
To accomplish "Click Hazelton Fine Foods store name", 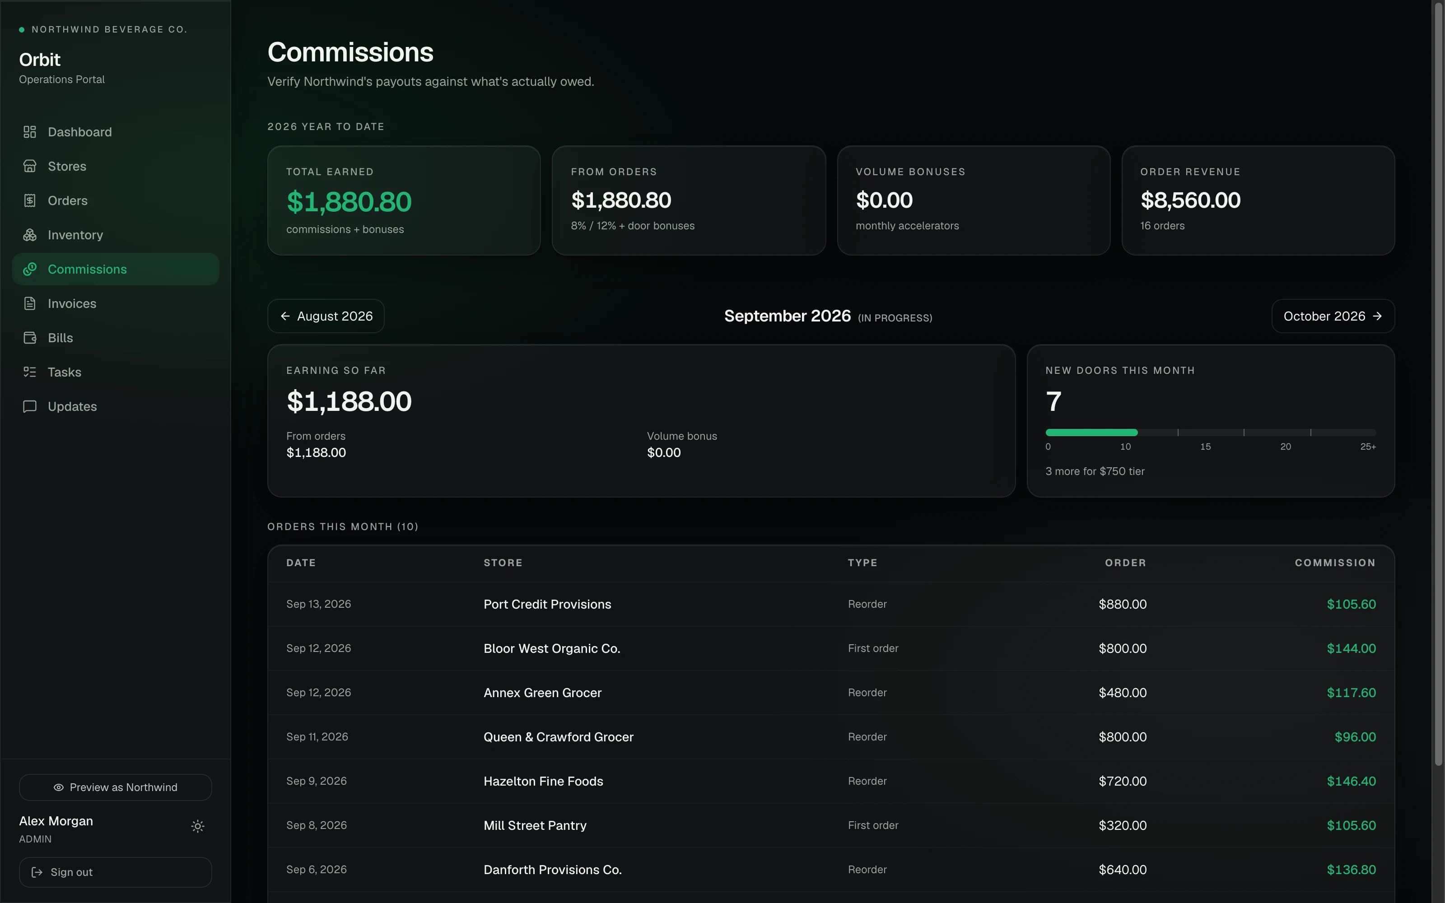I will (x=543, y=781).
